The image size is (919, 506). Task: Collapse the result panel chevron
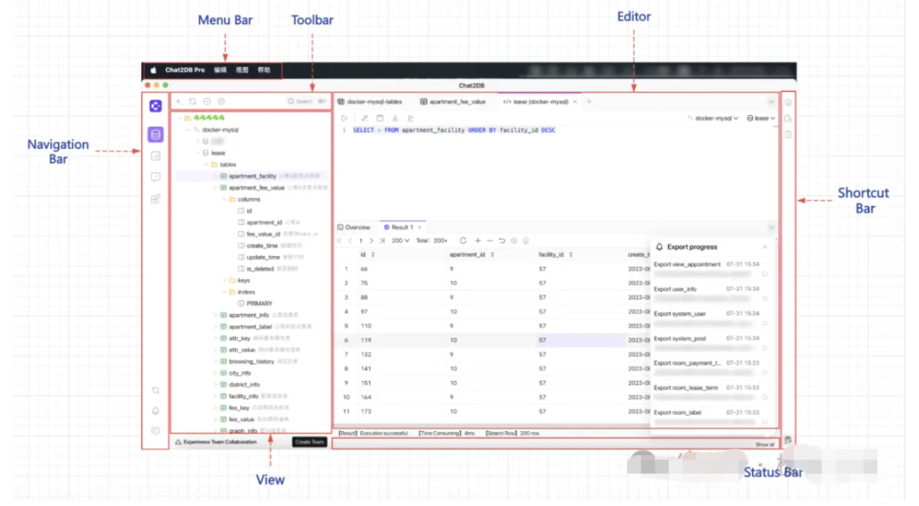(771, 227)
